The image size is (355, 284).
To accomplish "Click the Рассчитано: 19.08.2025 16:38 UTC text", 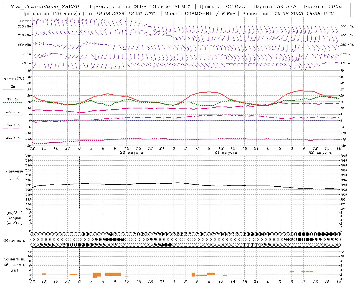I will click(288, 14).
